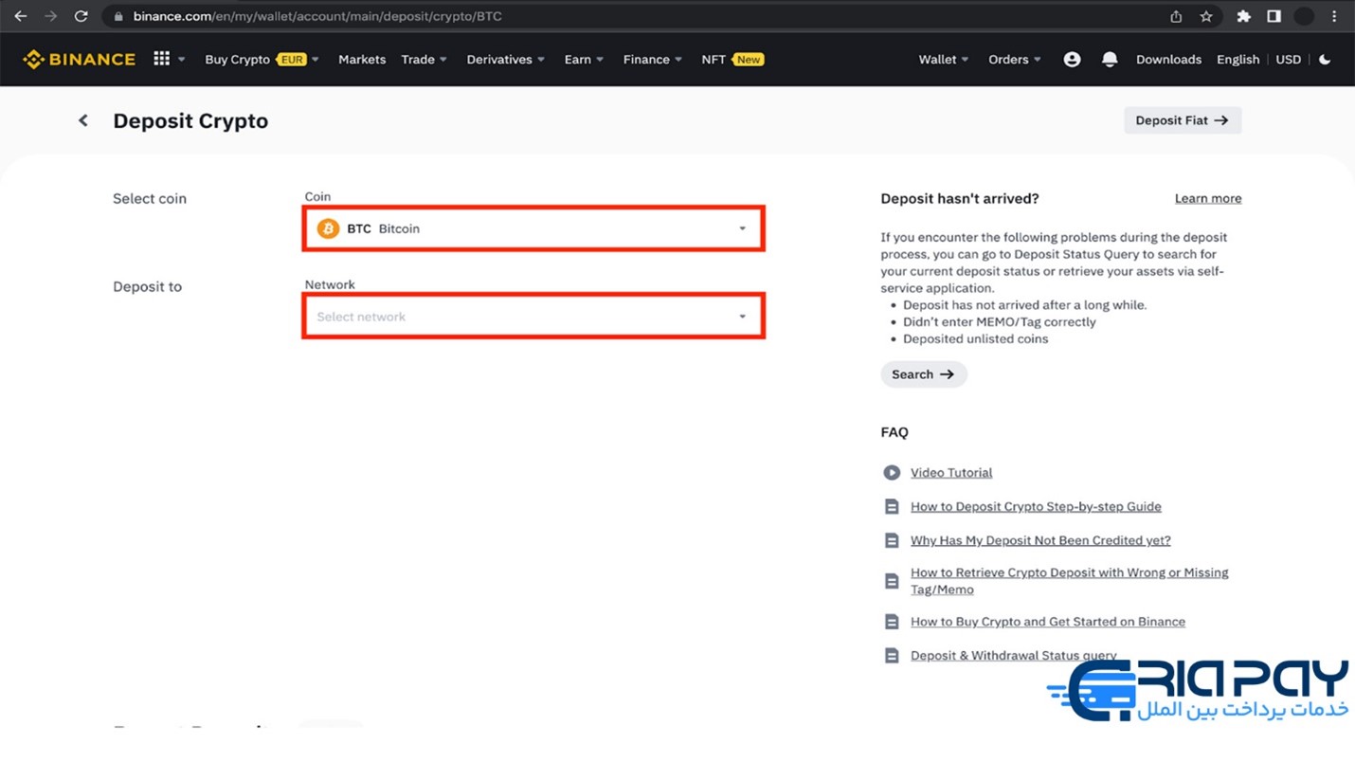Open the Chrome three-dot menu

(1334, 16)
